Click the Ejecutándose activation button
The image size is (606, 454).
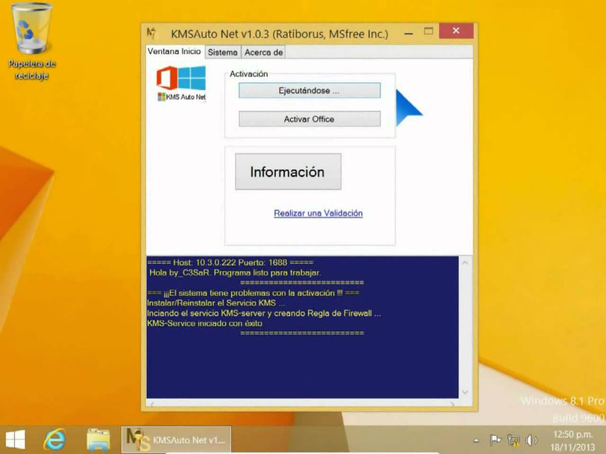coord(309,90)
